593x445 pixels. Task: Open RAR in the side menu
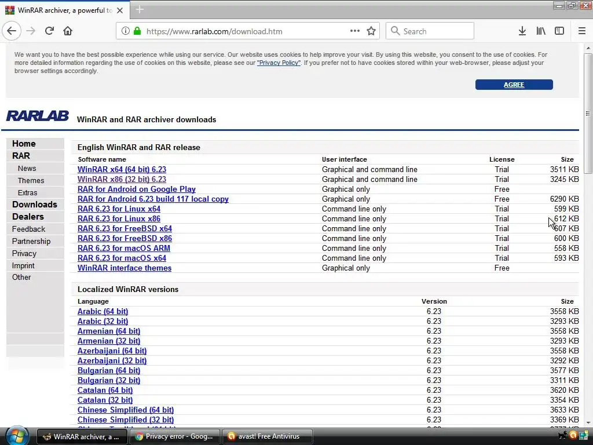(21, 156)
